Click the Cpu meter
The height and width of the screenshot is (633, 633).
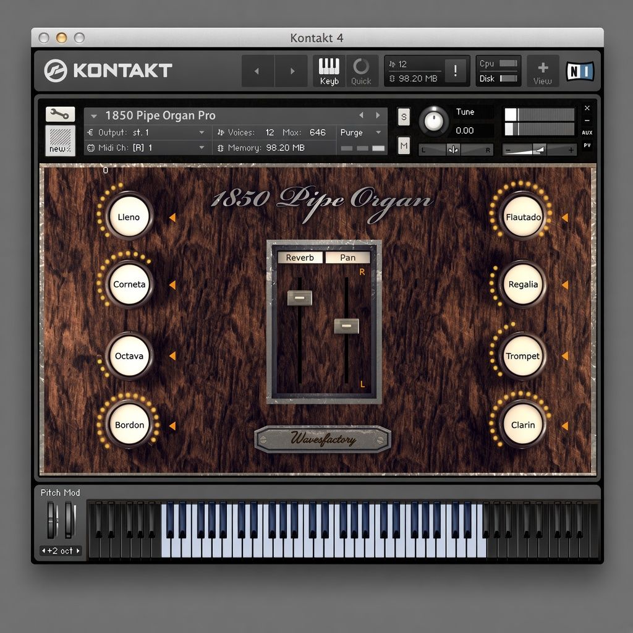tap(508, 64)
